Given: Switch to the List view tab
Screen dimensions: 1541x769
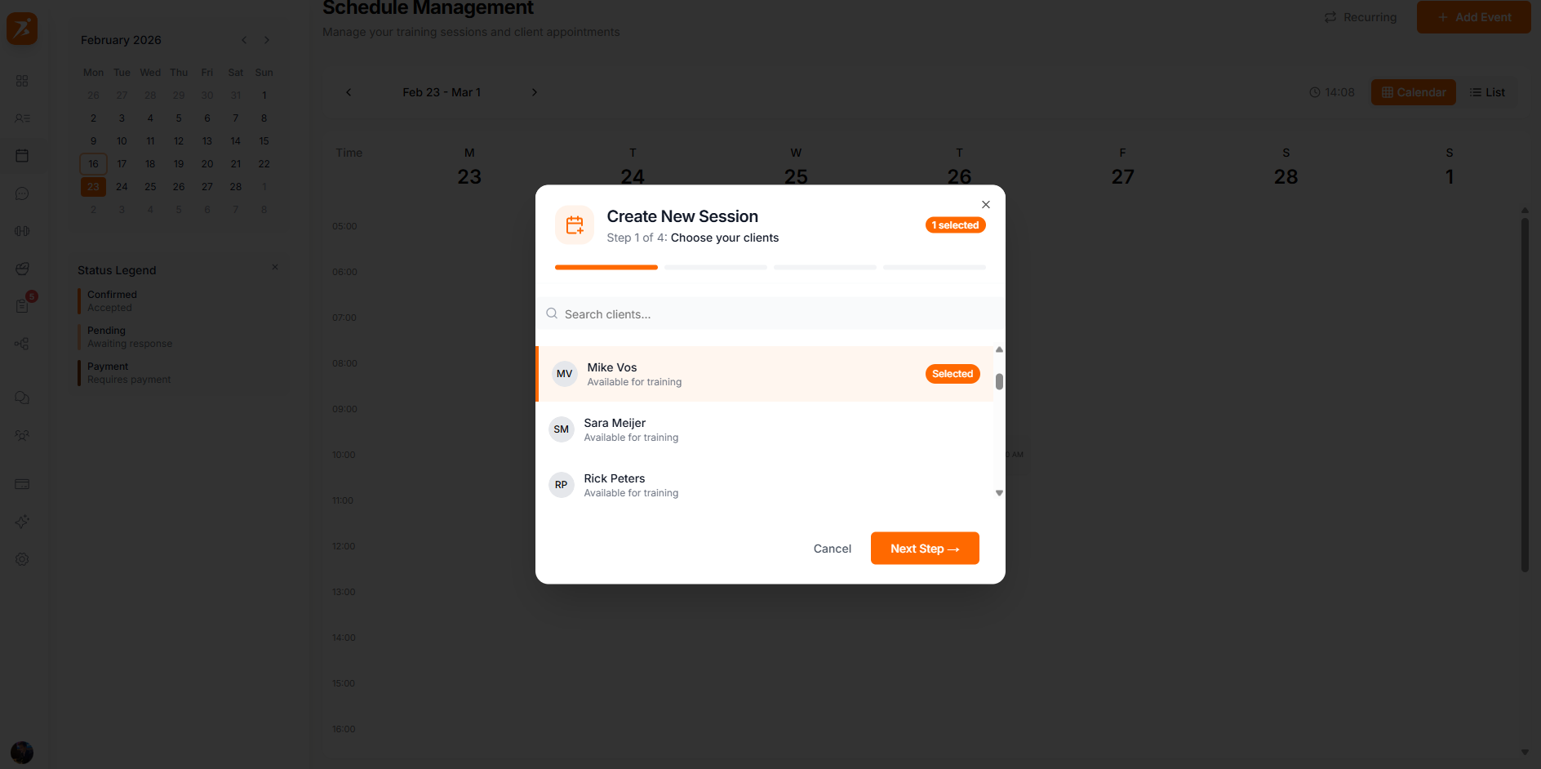Looking at the screenshot, I should (x=1487, y=91).
